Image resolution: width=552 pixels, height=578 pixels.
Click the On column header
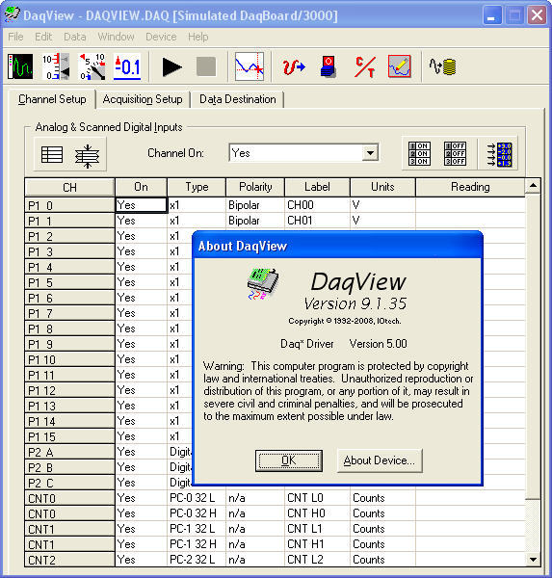point(141,187)
